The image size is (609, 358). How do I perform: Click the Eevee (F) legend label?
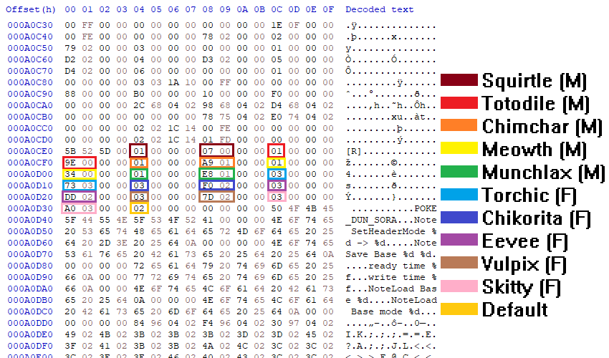(x=524, y=241)
